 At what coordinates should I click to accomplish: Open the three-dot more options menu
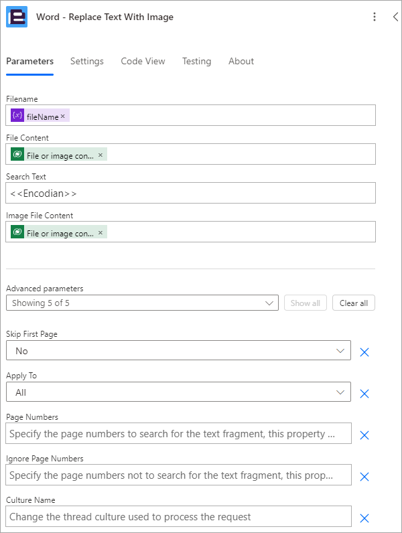375,17
